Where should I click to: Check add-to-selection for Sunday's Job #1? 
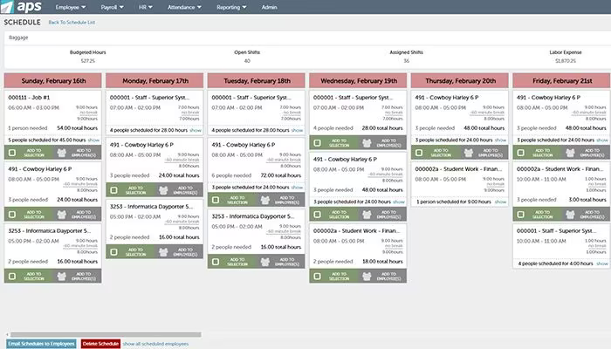pos(12,153)
